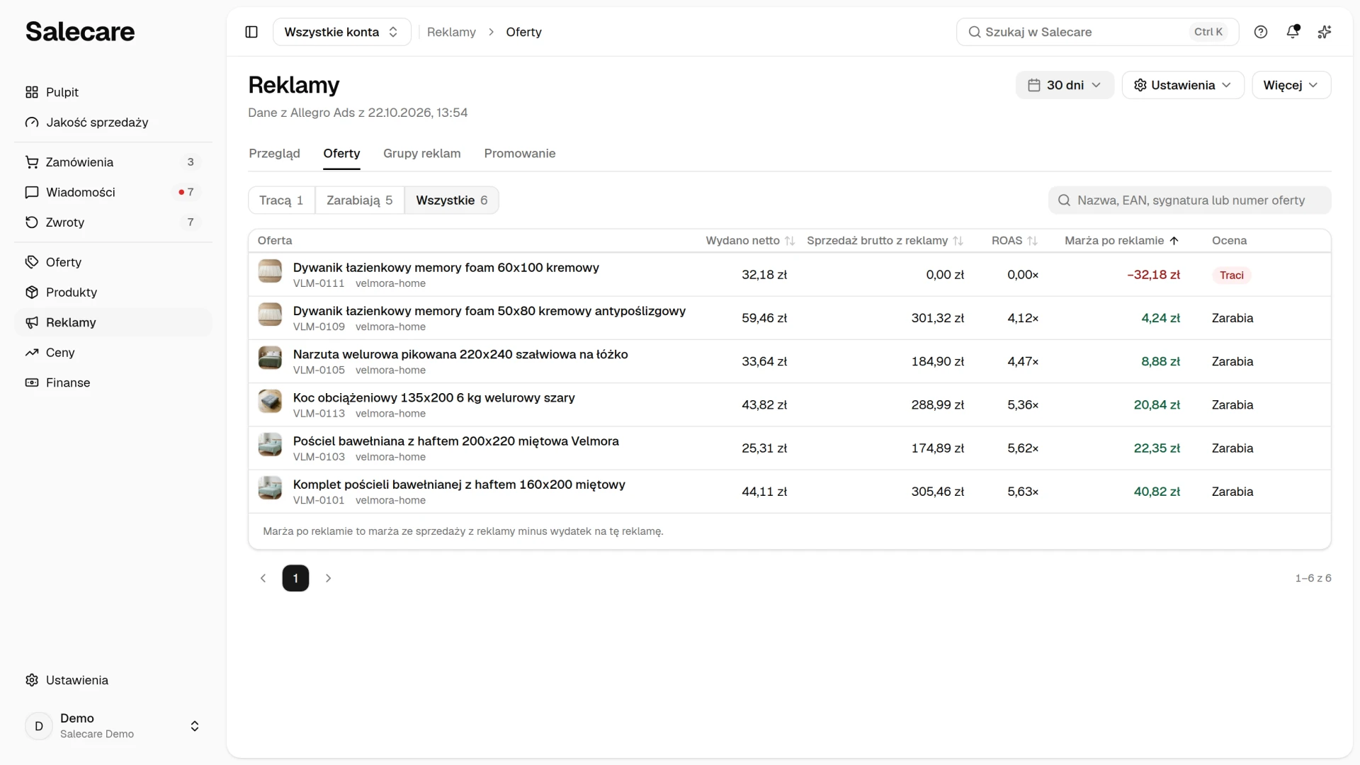Image resolution: width=1360 pixels, height=765 pixels.
Task: Go to pagination page 1
Action: pos(295,578)
